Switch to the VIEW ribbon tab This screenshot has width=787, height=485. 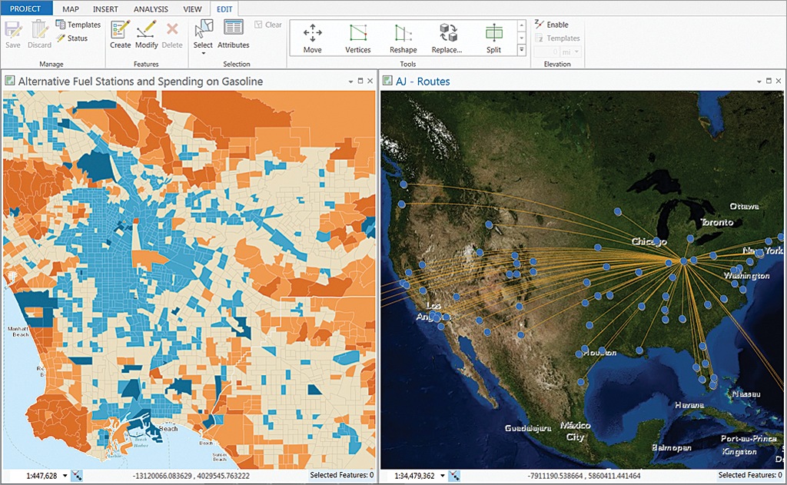coord(192,9)
